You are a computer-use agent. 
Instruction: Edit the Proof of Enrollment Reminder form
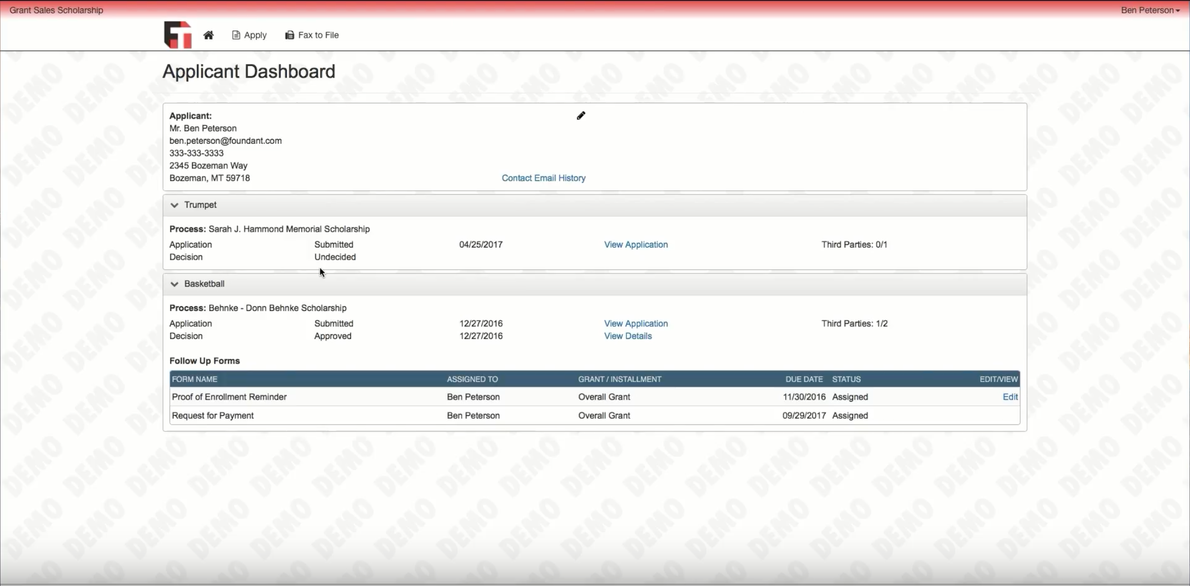(x=1010, y=397)
